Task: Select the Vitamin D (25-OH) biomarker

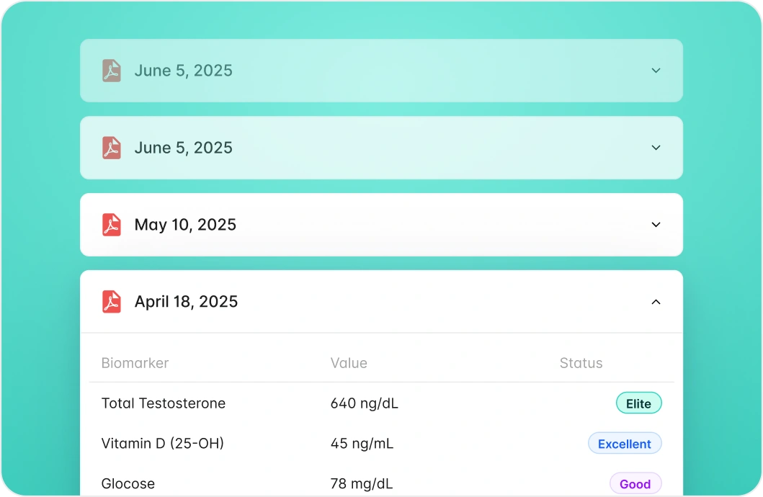Action: coord(163,444)
